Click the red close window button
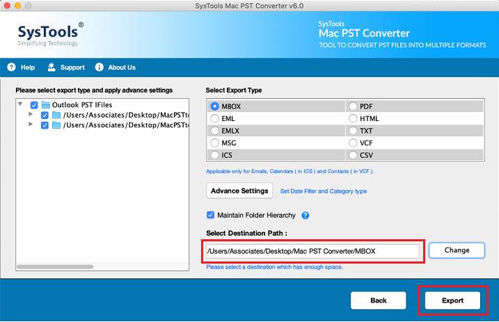The image size is (499, 322). (x=7, y=6)
